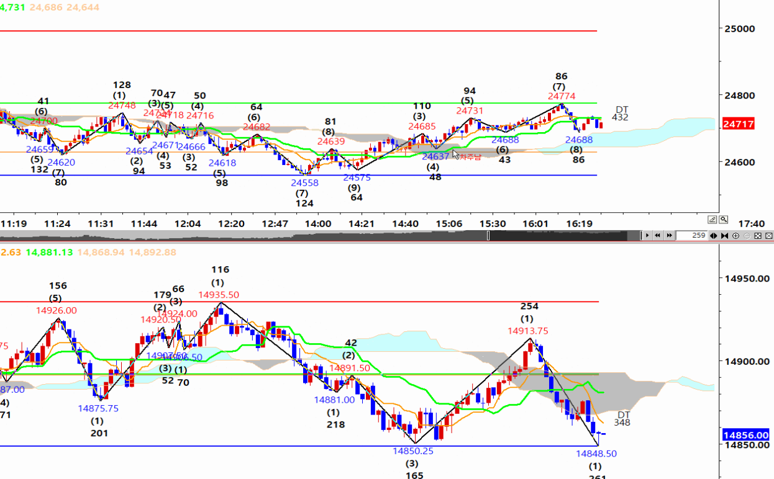Zoom in using the circled plus icon
This screenshot has width=774, height=479.
(x=736, y=236)
